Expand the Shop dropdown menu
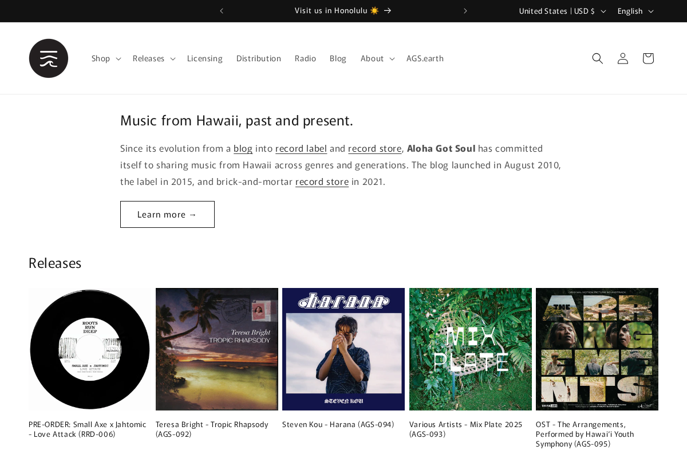Image resolution: width=687 pixels, height=458 pixels. 105,58
